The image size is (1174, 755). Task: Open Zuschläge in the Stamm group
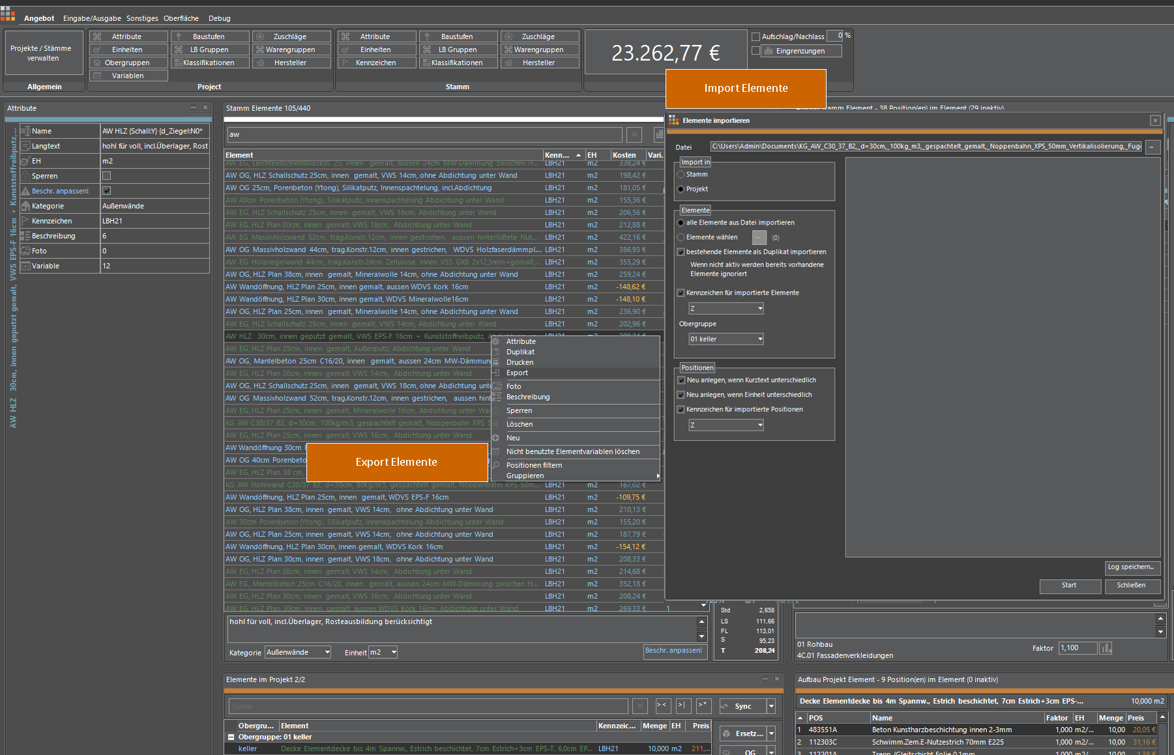tap(540, 36)
